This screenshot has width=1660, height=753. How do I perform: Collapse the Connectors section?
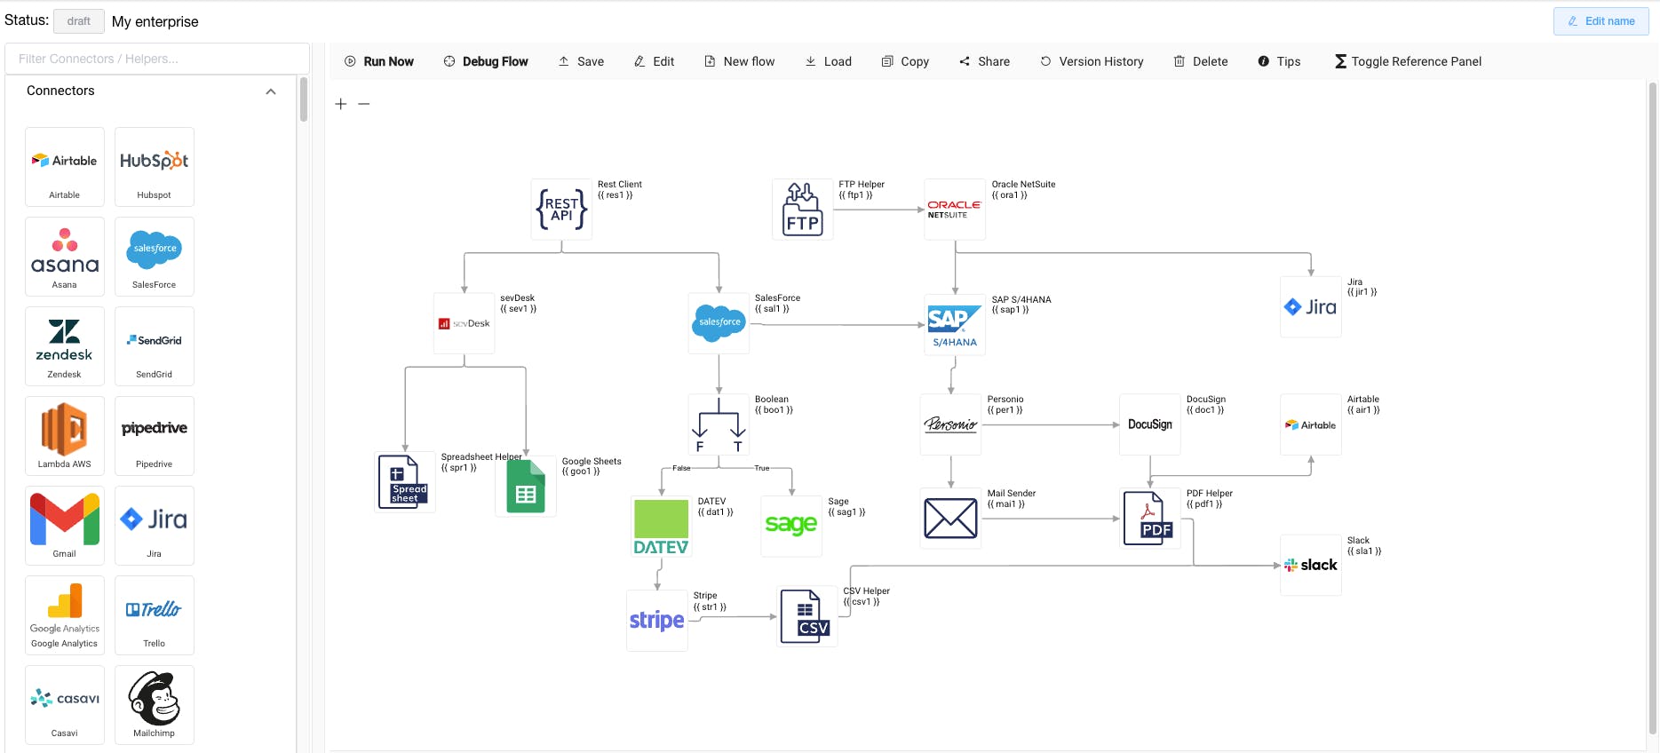(x=271, y=91)
